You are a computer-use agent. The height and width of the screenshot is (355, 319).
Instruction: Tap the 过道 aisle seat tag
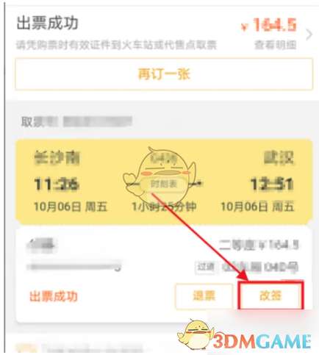[205, 267]
